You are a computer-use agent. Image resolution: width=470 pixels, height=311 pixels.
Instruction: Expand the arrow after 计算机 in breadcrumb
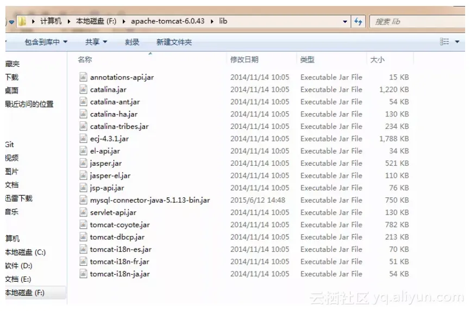(x=69, y=21)
